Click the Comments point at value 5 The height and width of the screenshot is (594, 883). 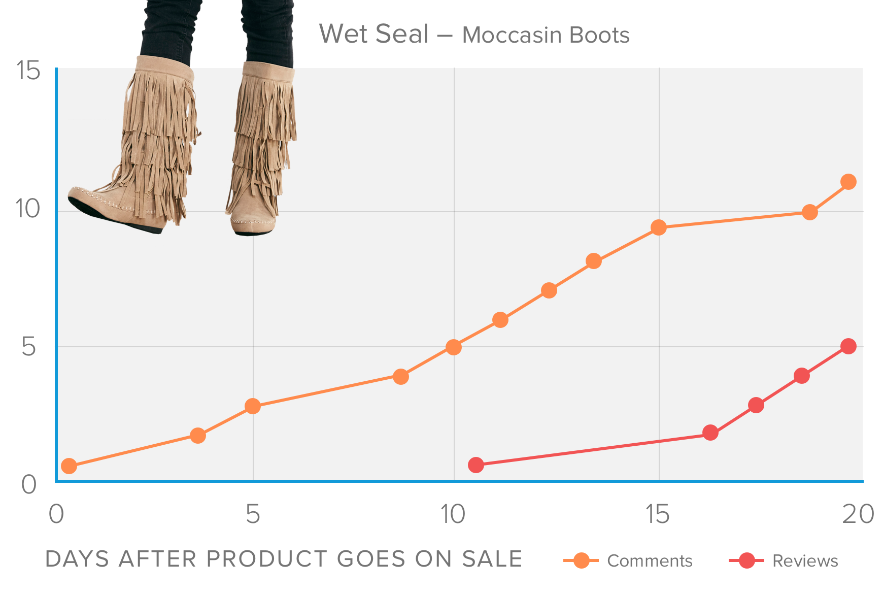point(454,347)
